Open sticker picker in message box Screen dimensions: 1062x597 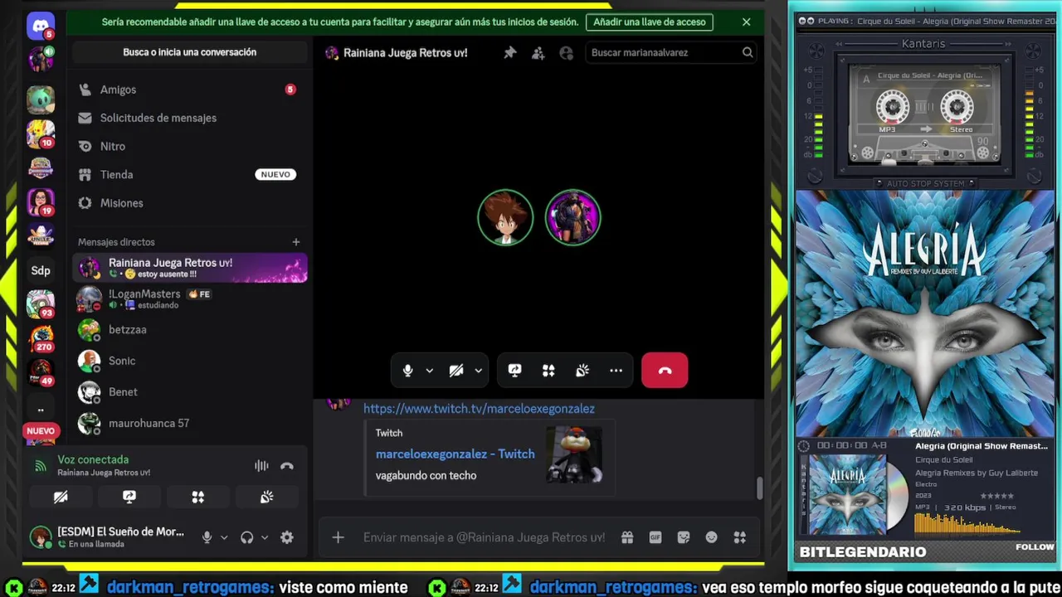point(684,537)
